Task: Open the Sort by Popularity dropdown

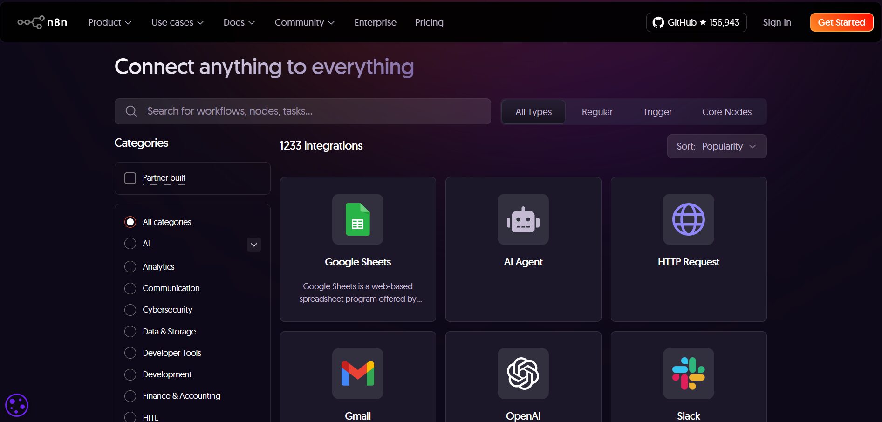Action: pyautogui.click(x=716, y=146)
